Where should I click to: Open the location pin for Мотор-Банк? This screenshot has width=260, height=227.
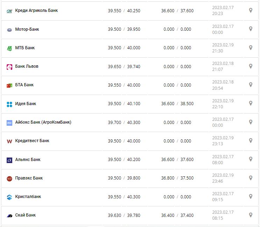click(x=251, y=29)
